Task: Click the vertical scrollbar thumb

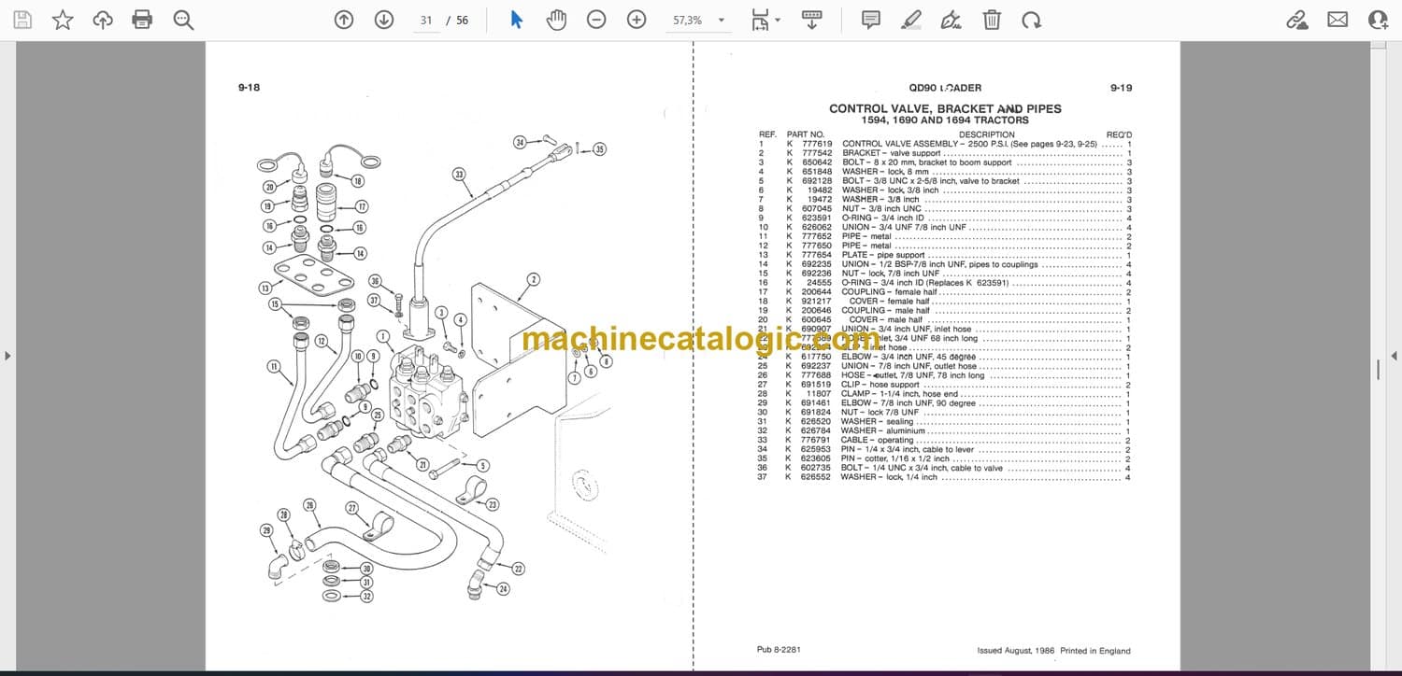Action: coord(1378,369)
